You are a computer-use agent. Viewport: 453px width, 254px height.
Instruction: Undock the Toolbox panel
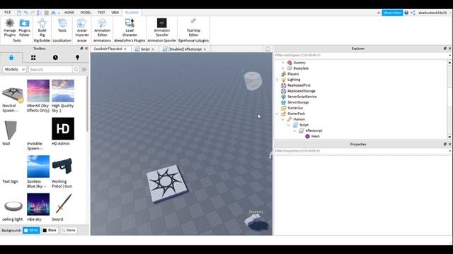(81, 49)
